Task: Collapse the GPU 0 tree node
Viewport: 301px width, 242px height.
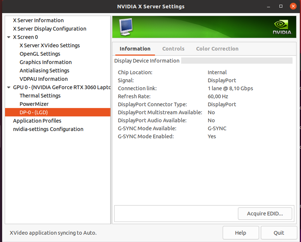Action: click(x=9, y=87)
